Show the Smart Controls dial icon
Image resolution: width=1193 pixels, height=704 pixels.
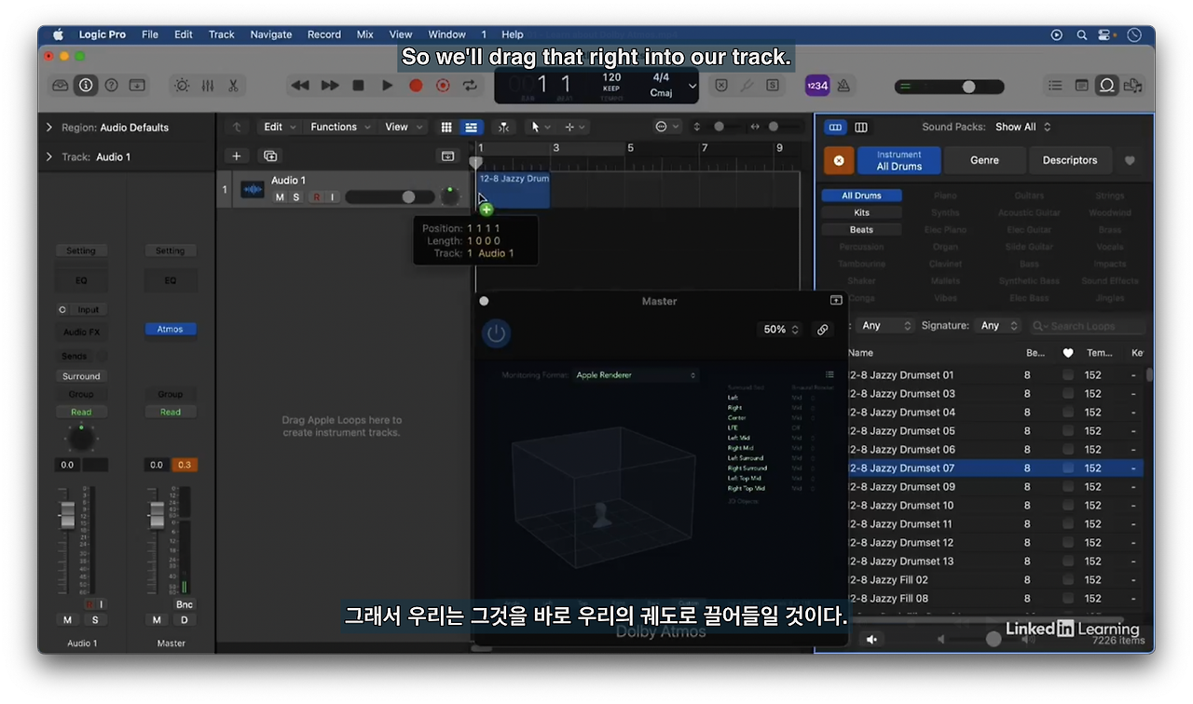182,86
